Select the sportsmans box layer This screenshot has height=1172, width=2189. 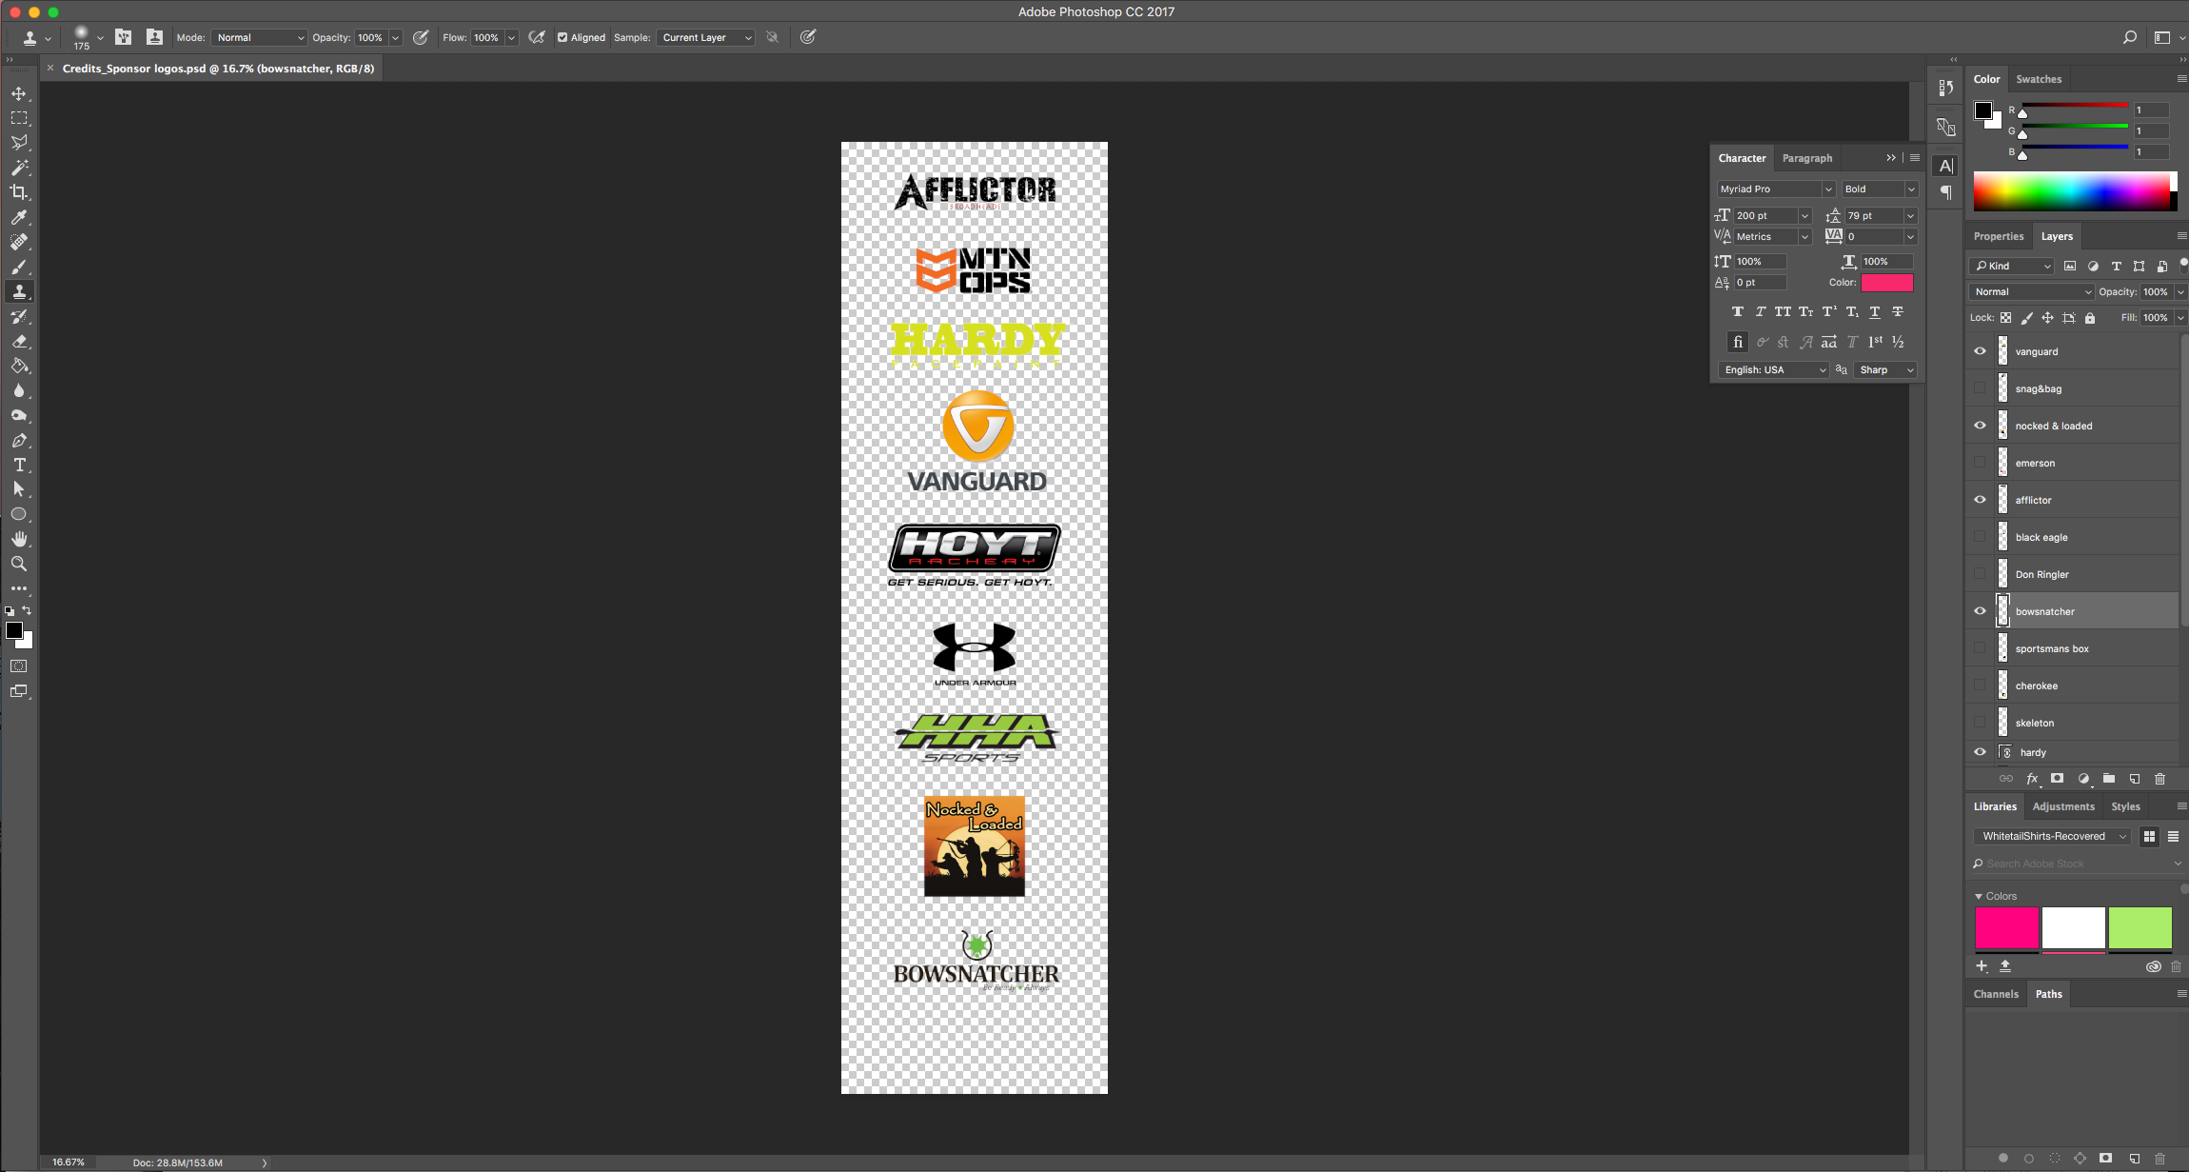click(x=2073, y=648)
